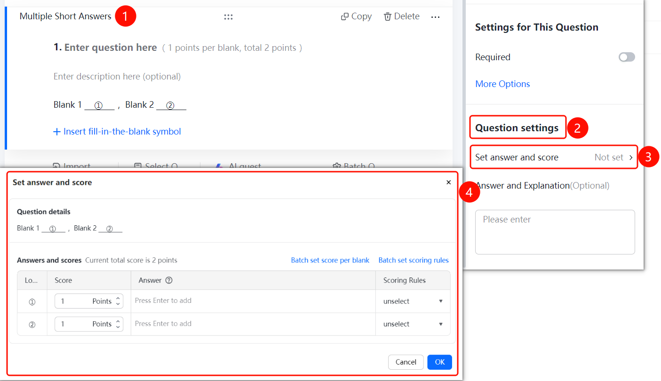The height and width of the screenshot is (381, 661).
Task: Toggle the Required switch
Action: click(627, 57)
